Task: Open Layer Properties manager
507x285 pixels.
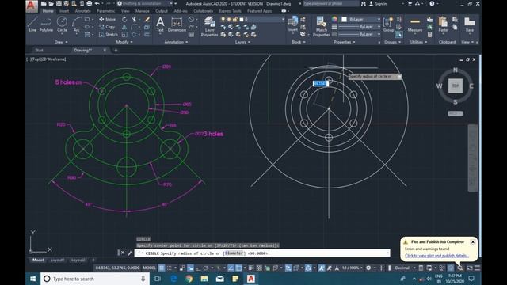Action: pos(209,26)
